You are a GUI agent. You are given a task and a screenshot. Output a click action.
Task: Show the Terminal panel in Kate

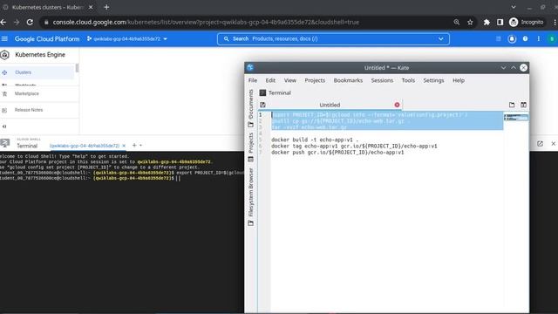276,93
